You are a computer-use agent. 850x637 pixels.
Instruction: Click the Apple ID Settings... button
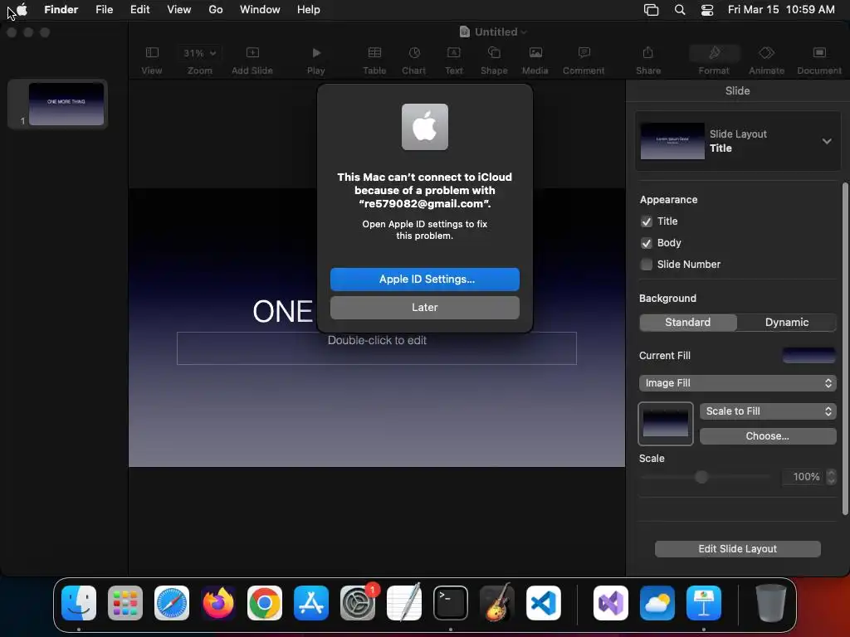[425, 280]
